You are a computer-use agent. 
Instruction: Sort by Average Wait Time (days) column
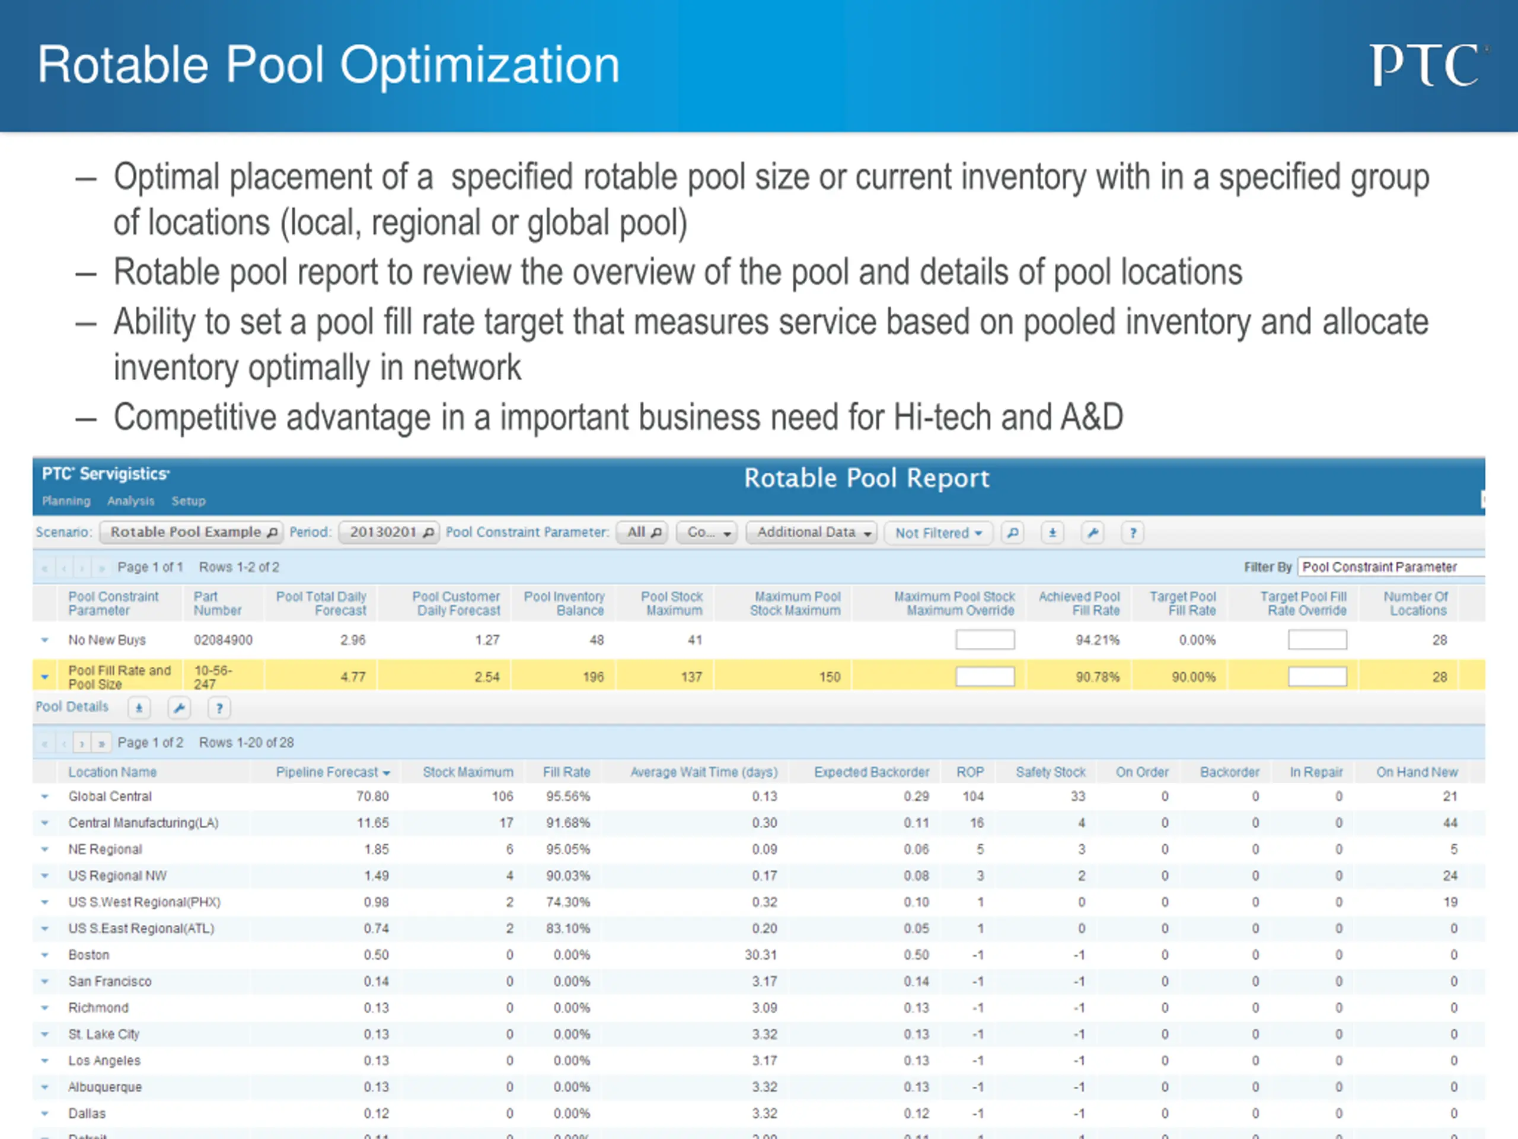point(704,772)
